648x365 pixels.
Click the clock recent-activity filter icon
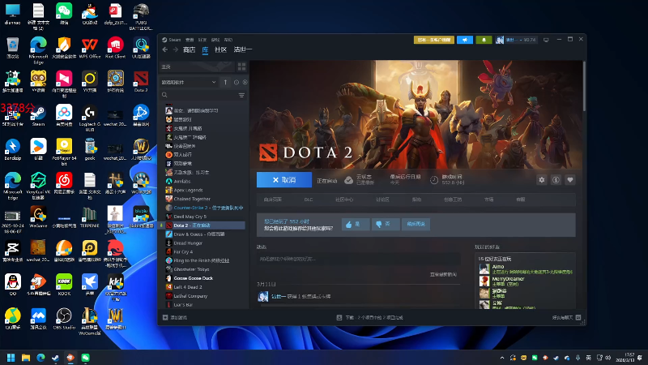point(237,83)
